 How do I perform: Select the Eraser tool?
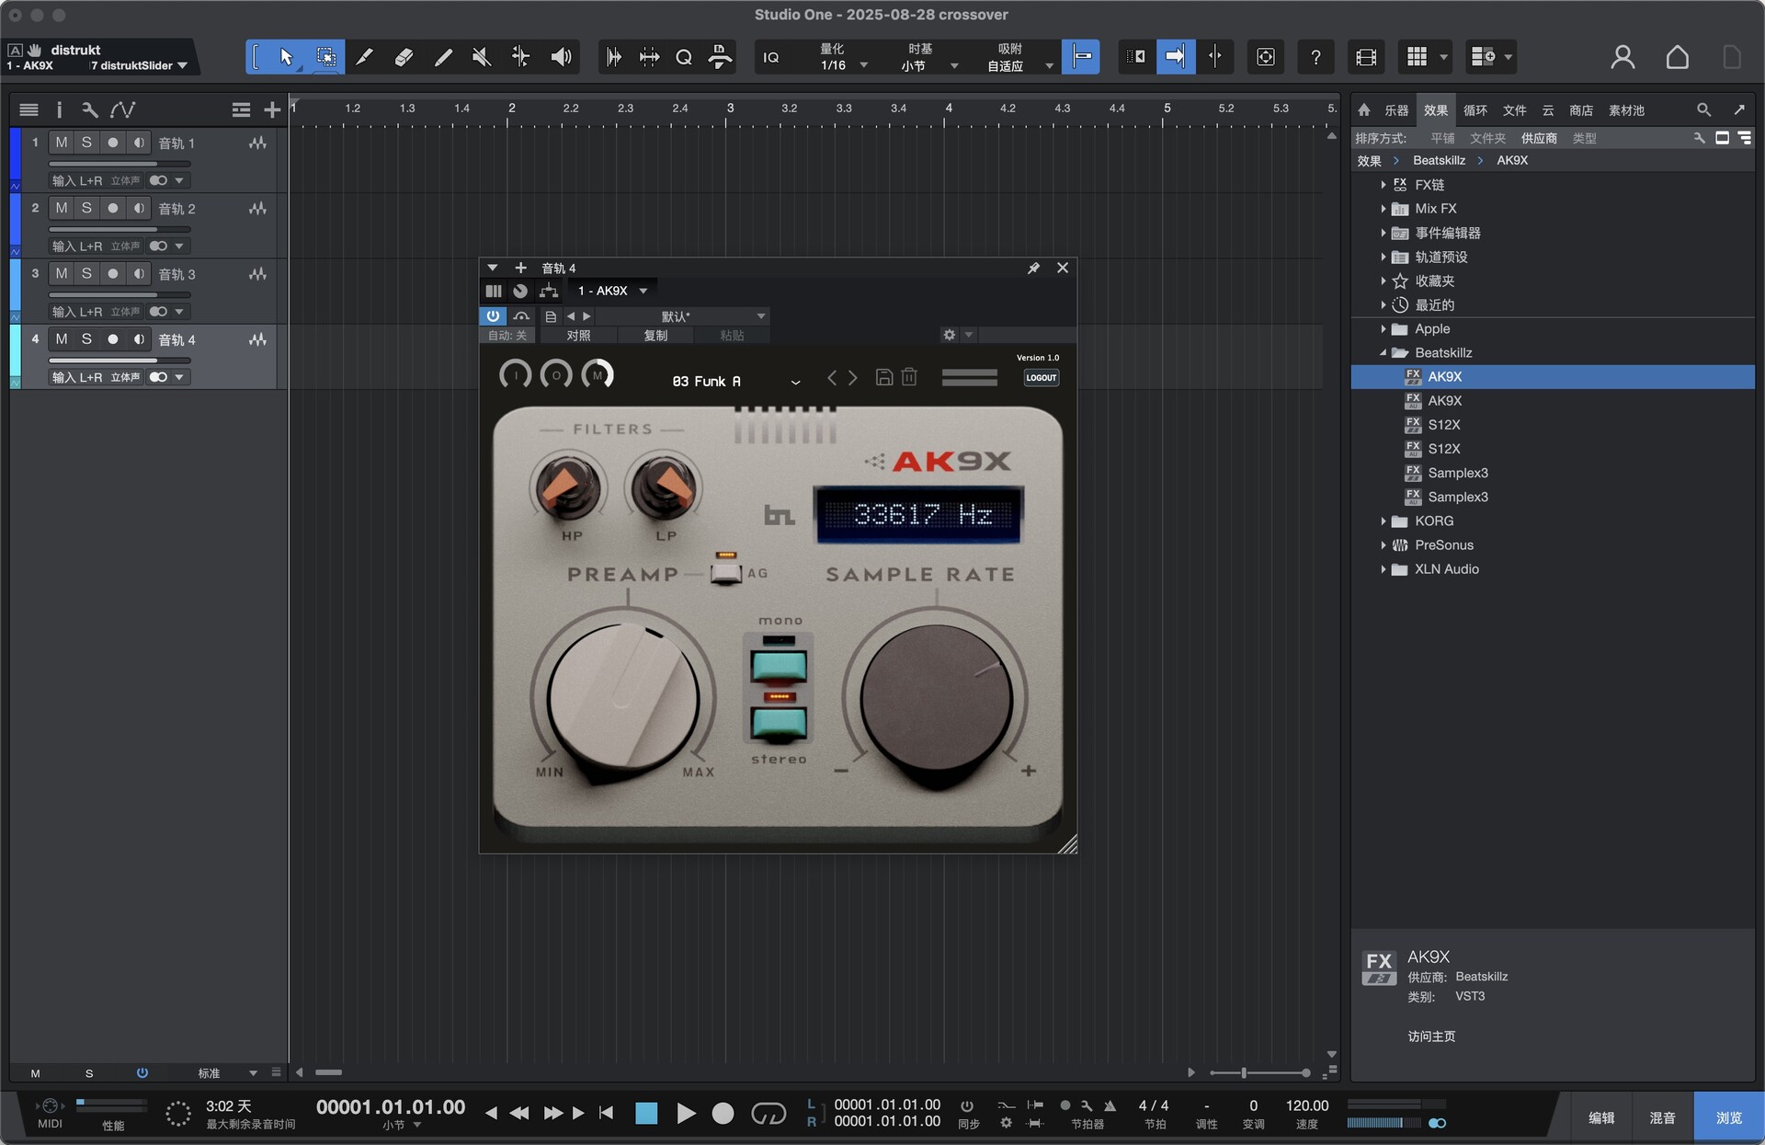point(404,57)
